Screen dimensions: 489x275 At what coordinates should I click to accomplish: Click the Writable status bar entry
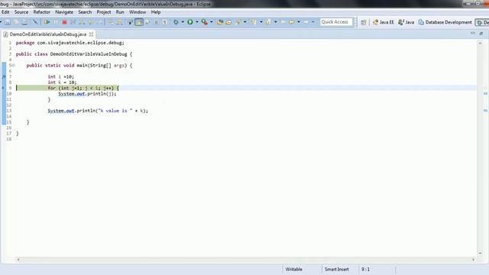(293, 269)
